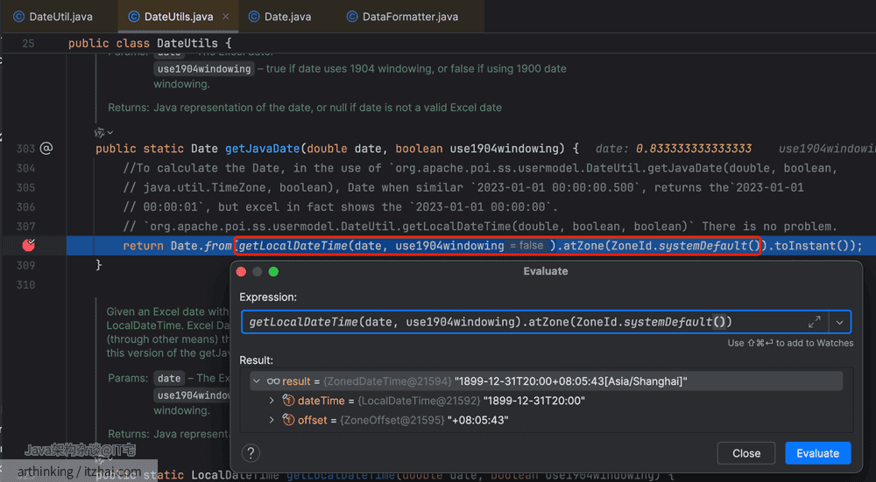Close the Evaluate dialog with red button
Image resolution: width=876 pixels, height=482 pixels.
click(242, 272)
